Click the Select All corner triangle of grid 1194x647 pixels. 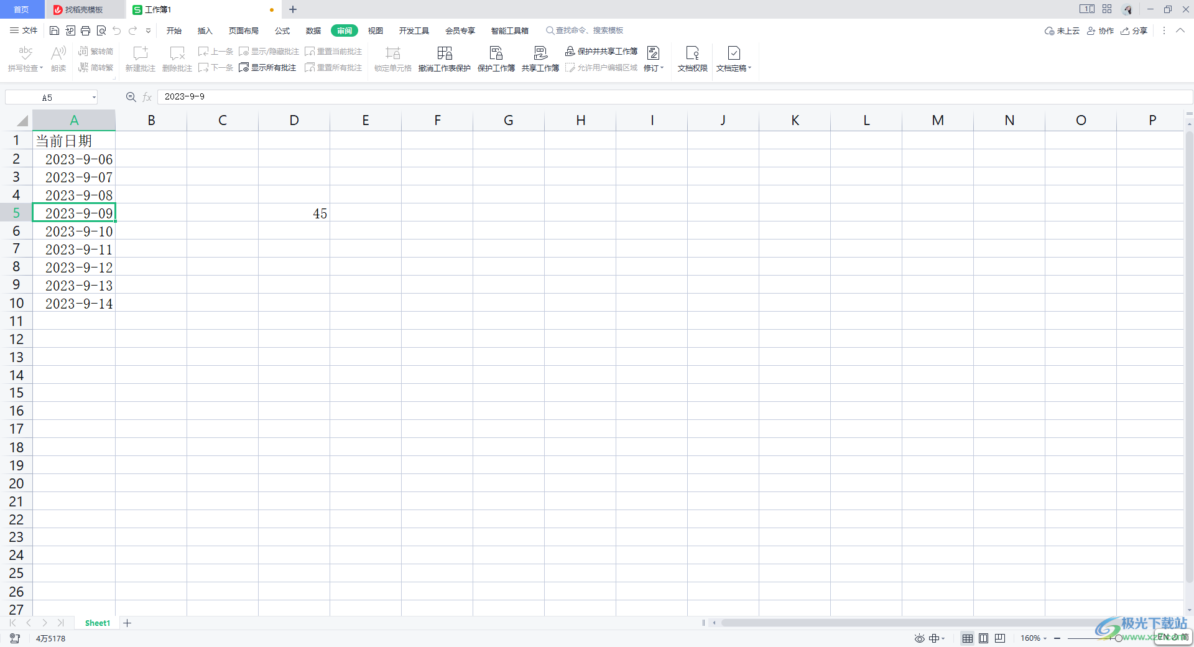coord(22,121)
